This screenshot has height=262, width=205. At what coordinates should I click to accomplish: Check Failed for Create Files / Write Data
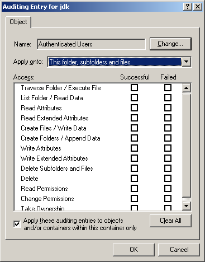coord(168,128)
